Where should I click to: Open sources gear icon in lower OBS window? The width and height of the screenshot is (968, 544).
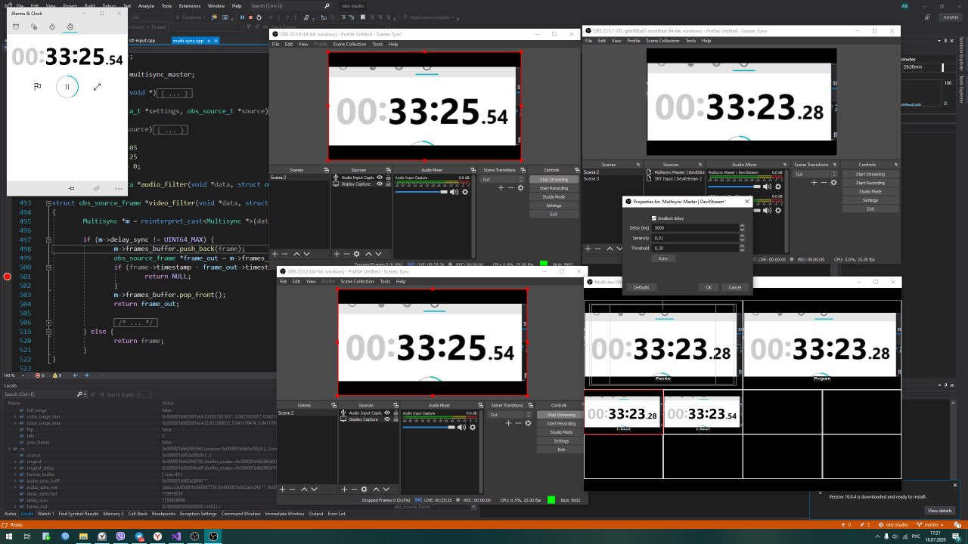coord(364,489)
